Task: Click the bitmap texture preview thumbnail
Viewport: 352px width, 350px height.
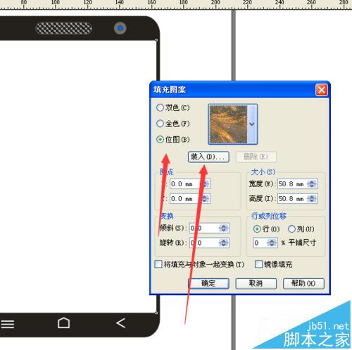Action: (228, 124)
